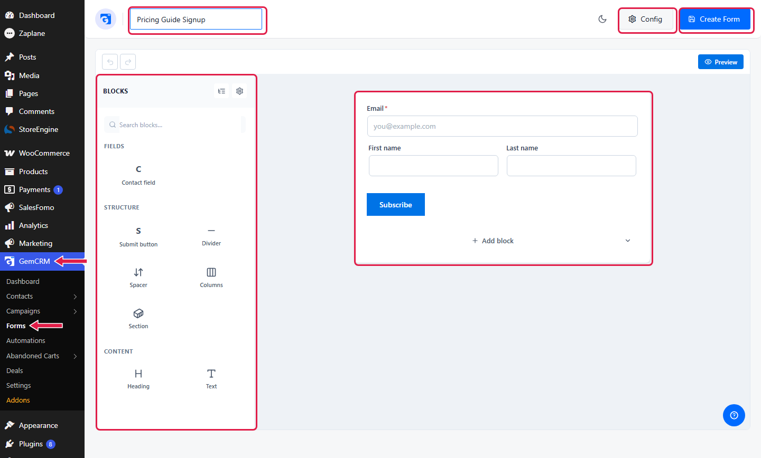
Task: Open Payments in the sidebar
Action: [42, 189]
